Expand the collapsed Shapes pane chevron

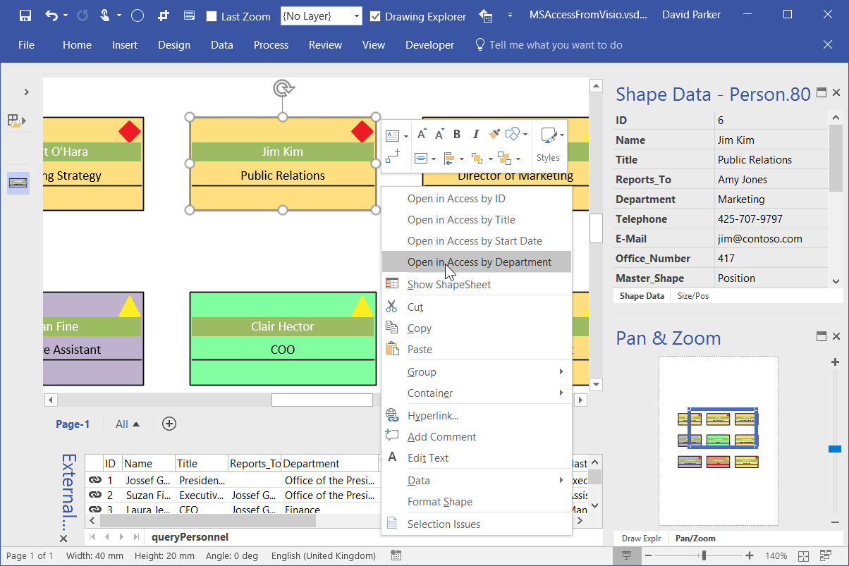(x=26, y=92)
